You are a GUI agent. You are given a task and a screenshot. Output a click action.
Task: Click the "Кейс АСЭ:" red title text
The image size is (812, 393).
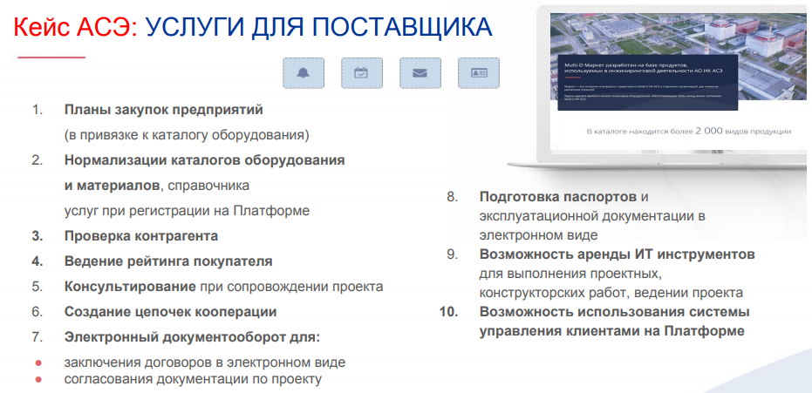76,27
